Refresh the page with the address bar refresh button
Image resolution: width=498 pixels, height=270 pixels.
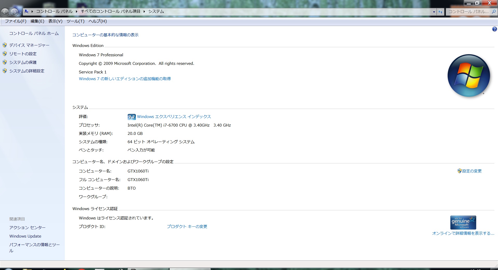point(440,12)
